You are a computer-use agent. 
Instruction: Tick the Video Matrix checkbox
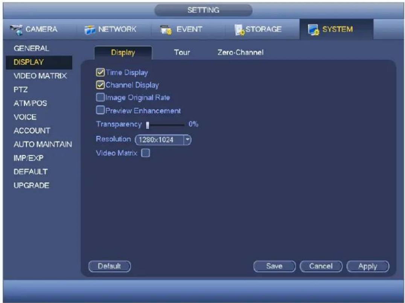coord(145,153)
